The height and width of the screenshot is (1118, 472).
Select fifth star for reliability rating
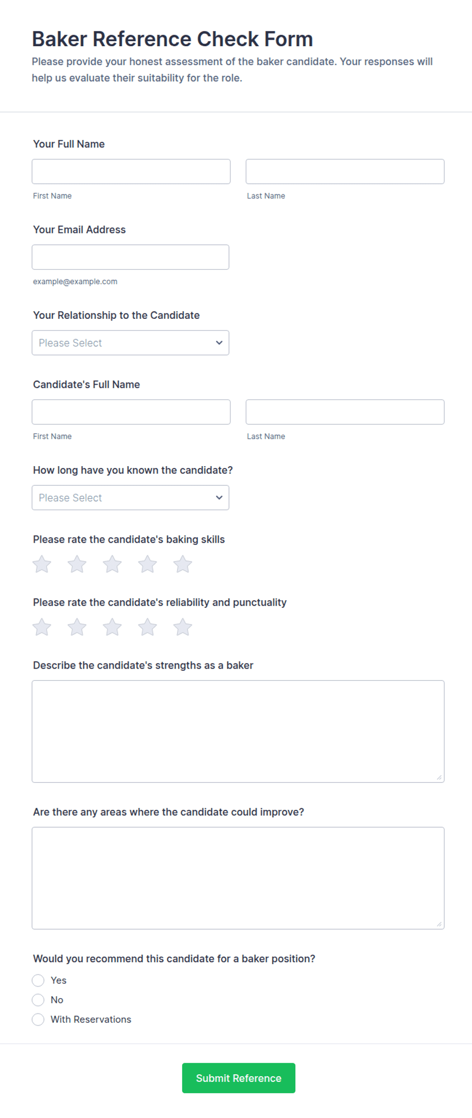pyautogui.click(x=183, y=627)
